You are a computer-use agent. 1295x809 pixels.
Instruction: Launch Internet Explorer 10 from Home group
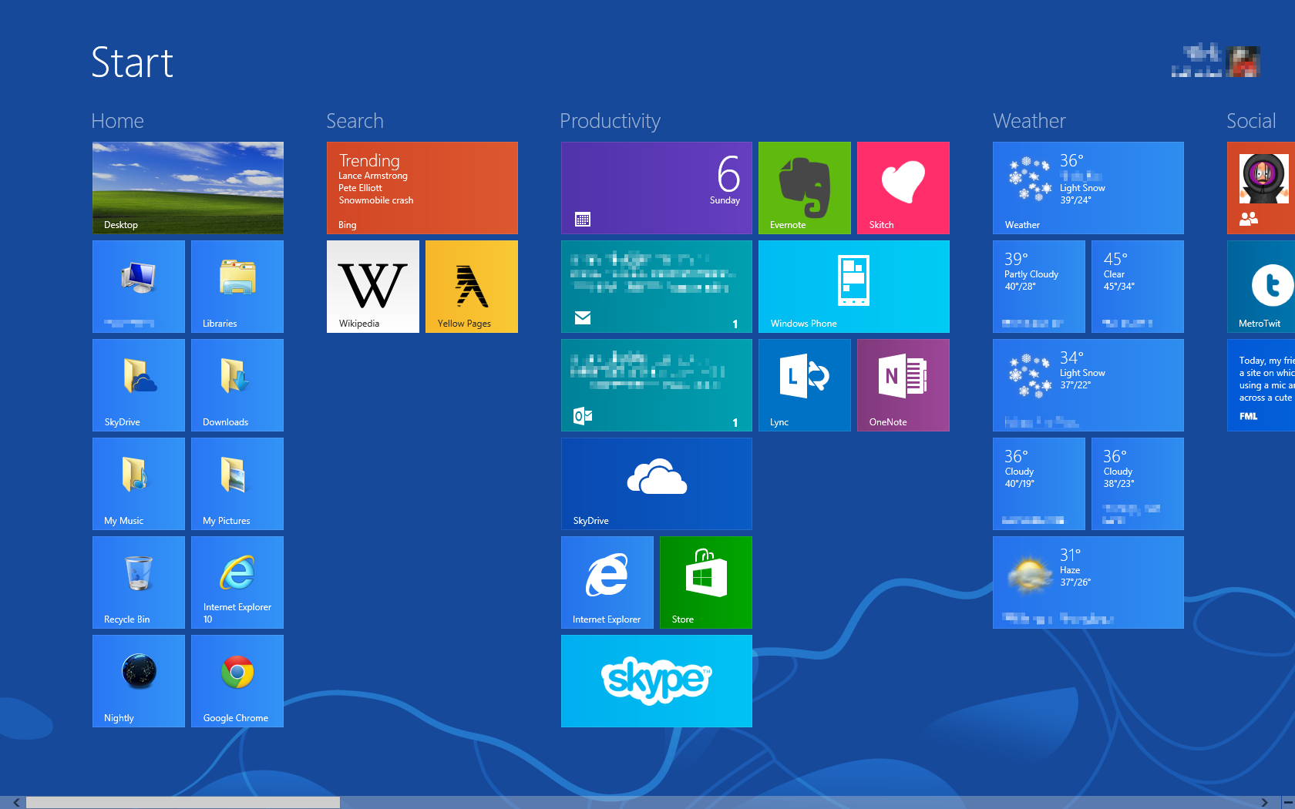[237, 582]
